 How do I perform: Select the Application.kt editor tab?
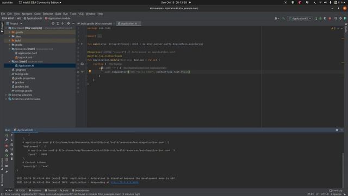129,23
